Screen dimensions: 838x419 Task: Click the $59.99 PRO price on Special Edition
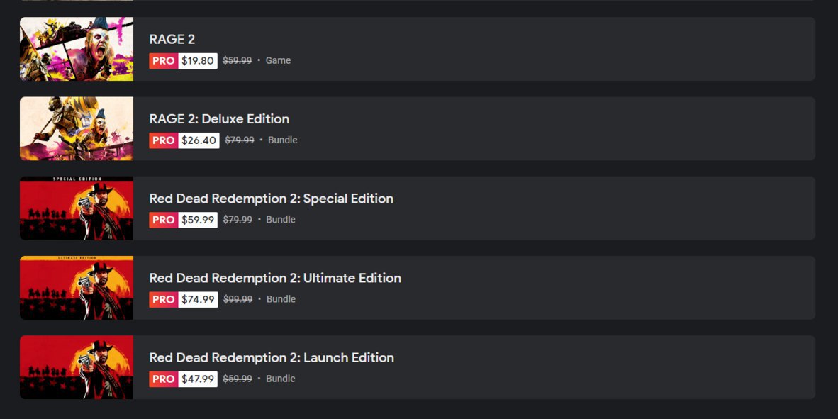[198, 220]
